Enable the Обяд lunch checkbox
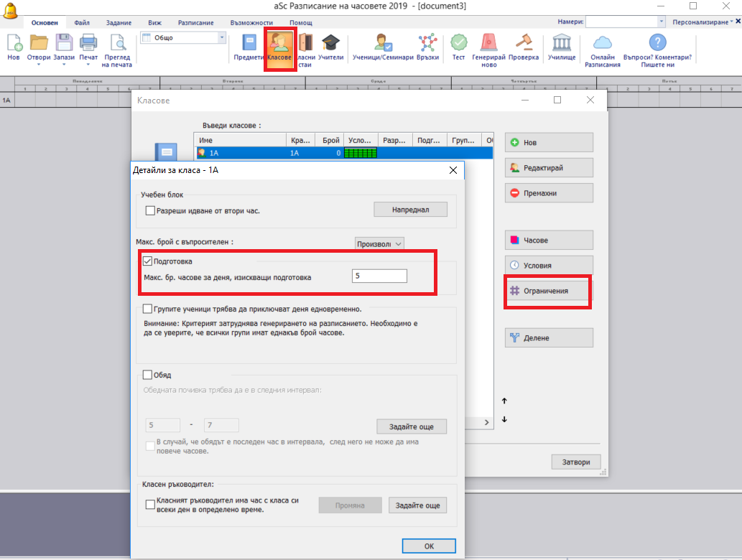This screenshot has height=560, width=742. [149, 375]
